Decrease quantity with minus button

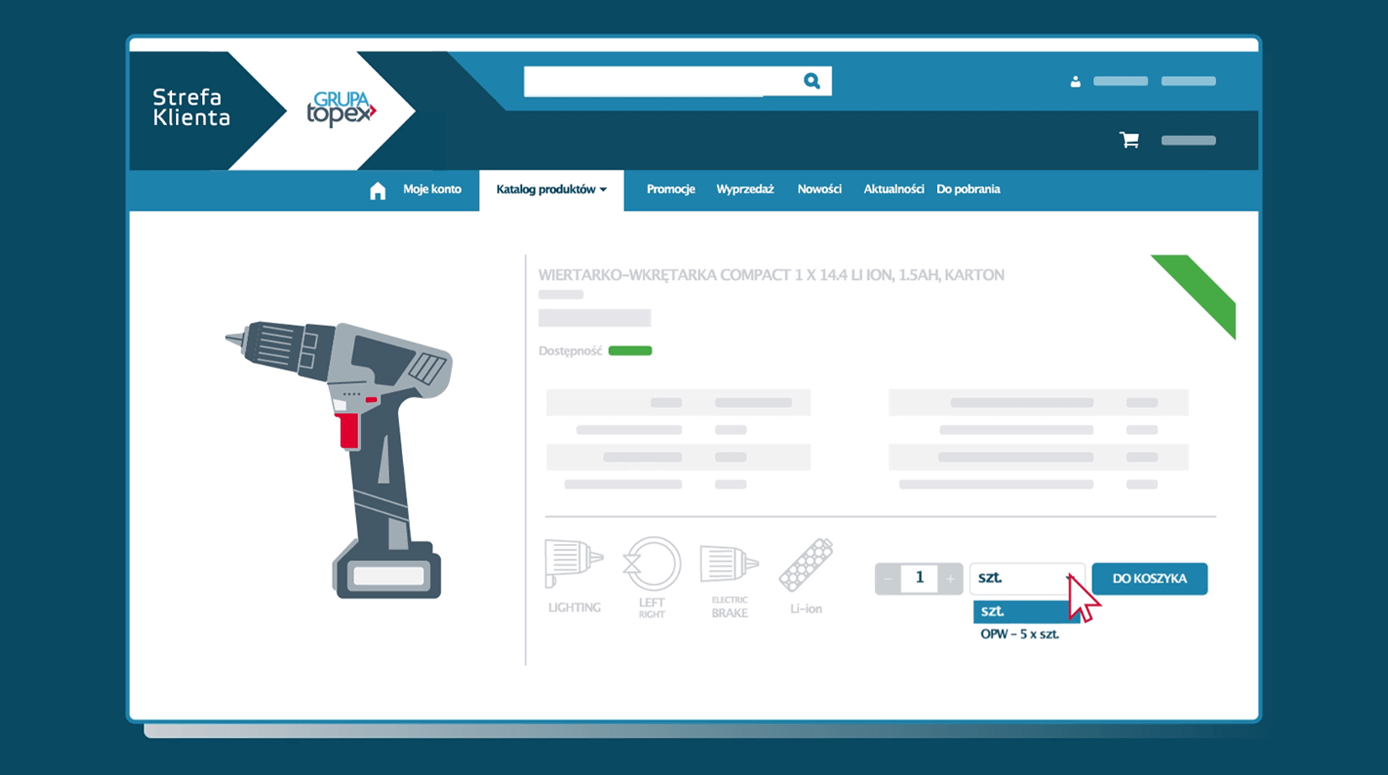pyautogui.click(x=889, y=579)
